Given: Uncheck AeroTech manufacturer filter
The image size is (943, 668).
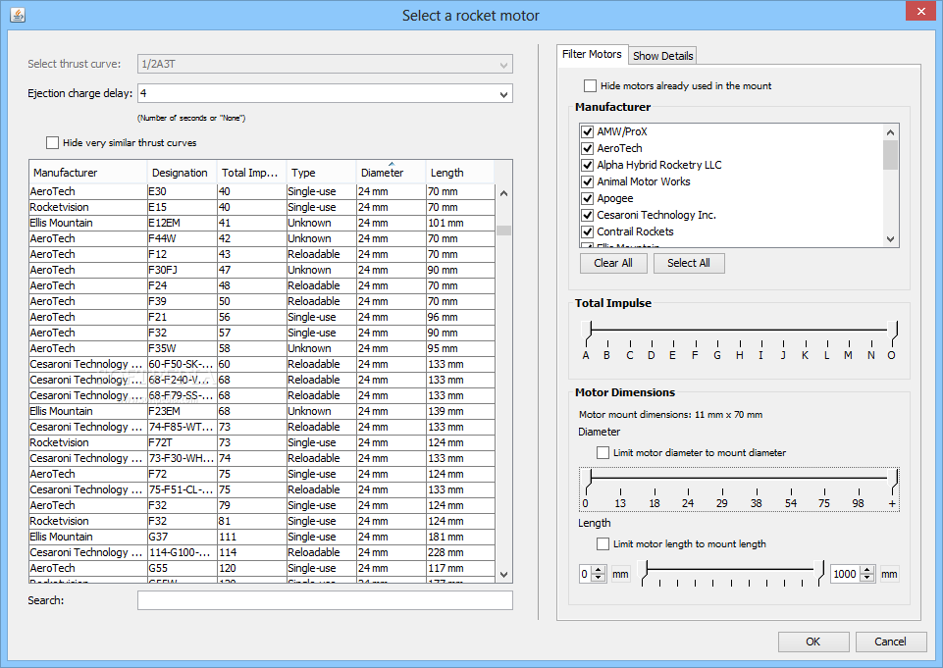Looking at the screenshot, I should pos(588,148).
